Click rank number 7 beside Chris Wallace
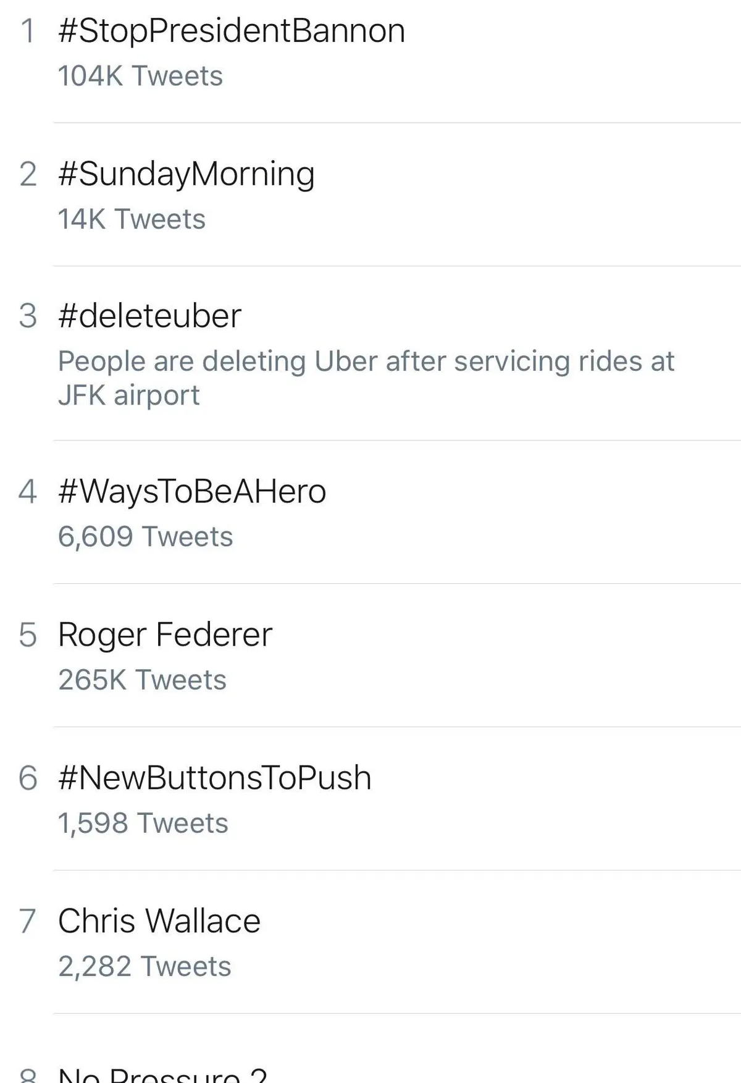 pyautogui.click(x=28, y=921)
